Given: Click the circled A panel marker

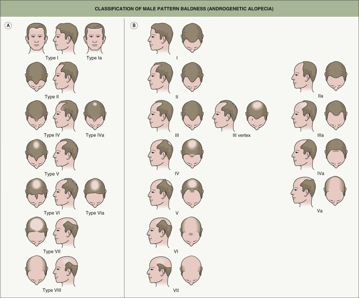Looking at the screenshot, I should (x=8, y=25).
